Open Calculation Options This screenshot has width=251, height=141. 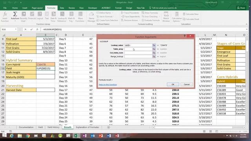coord(177,16)
